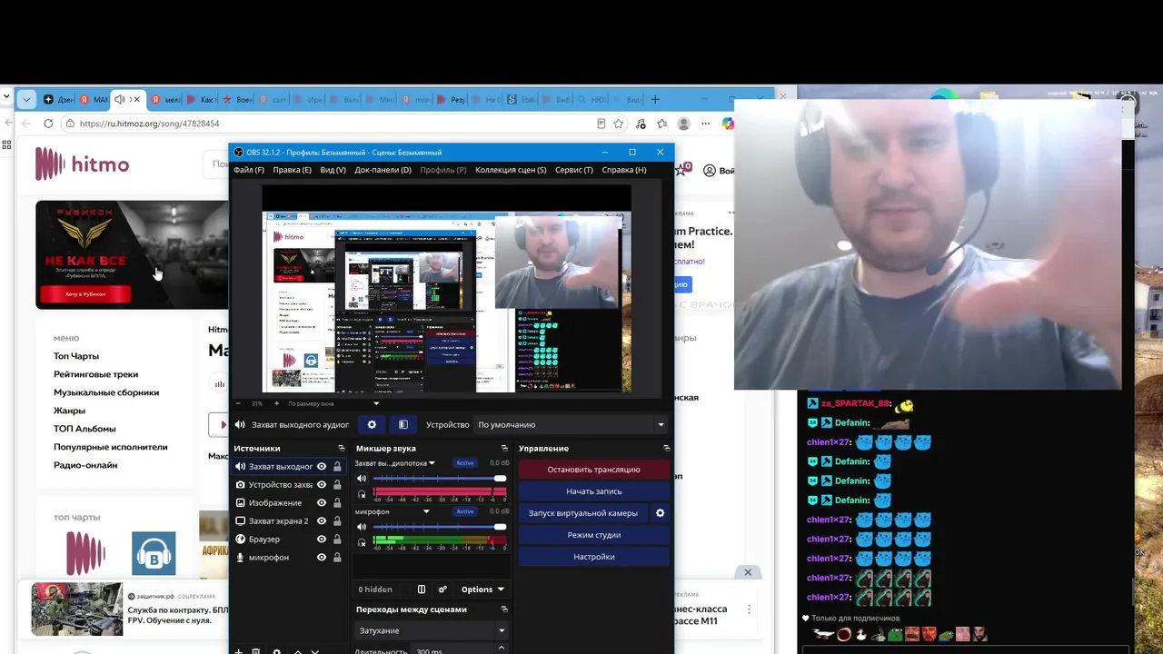Reload the browser page
Image resolution: width=1163 pixels, height=654 pixels.
pyautogui.click(x=48, y=124)
